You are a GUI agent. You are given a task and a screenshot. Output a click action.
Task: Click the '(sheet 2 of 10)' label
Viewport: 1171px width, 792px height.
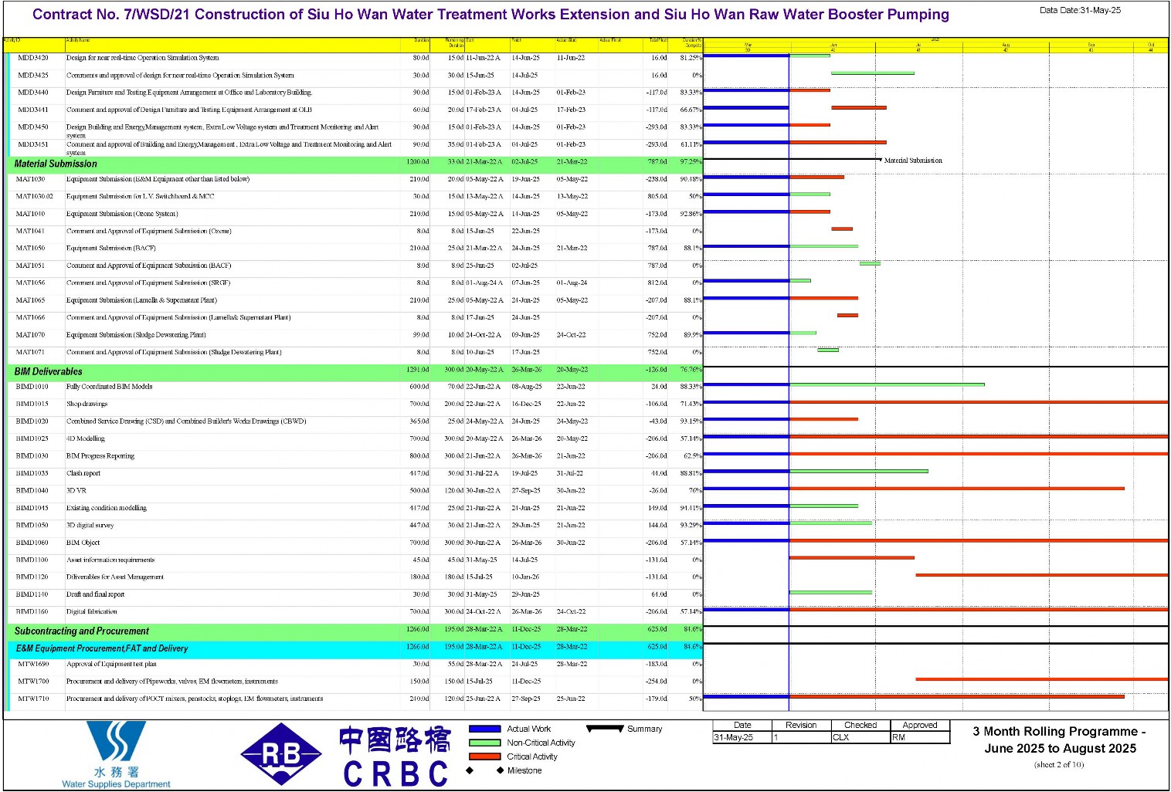pyautogui.click(x=1059, y=765)
